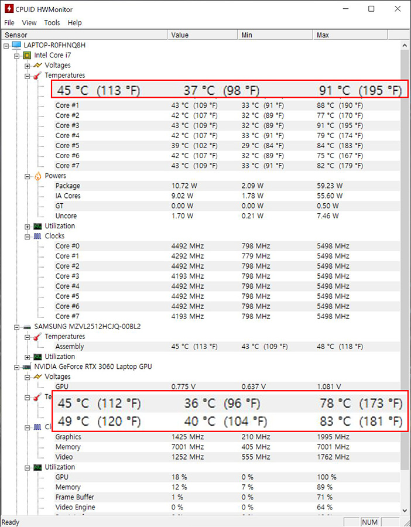The width and height of the screenshot is (411, 527).
Task: Select the GPU utilization row showing 18 %
Action: click(x=227, y=477)
